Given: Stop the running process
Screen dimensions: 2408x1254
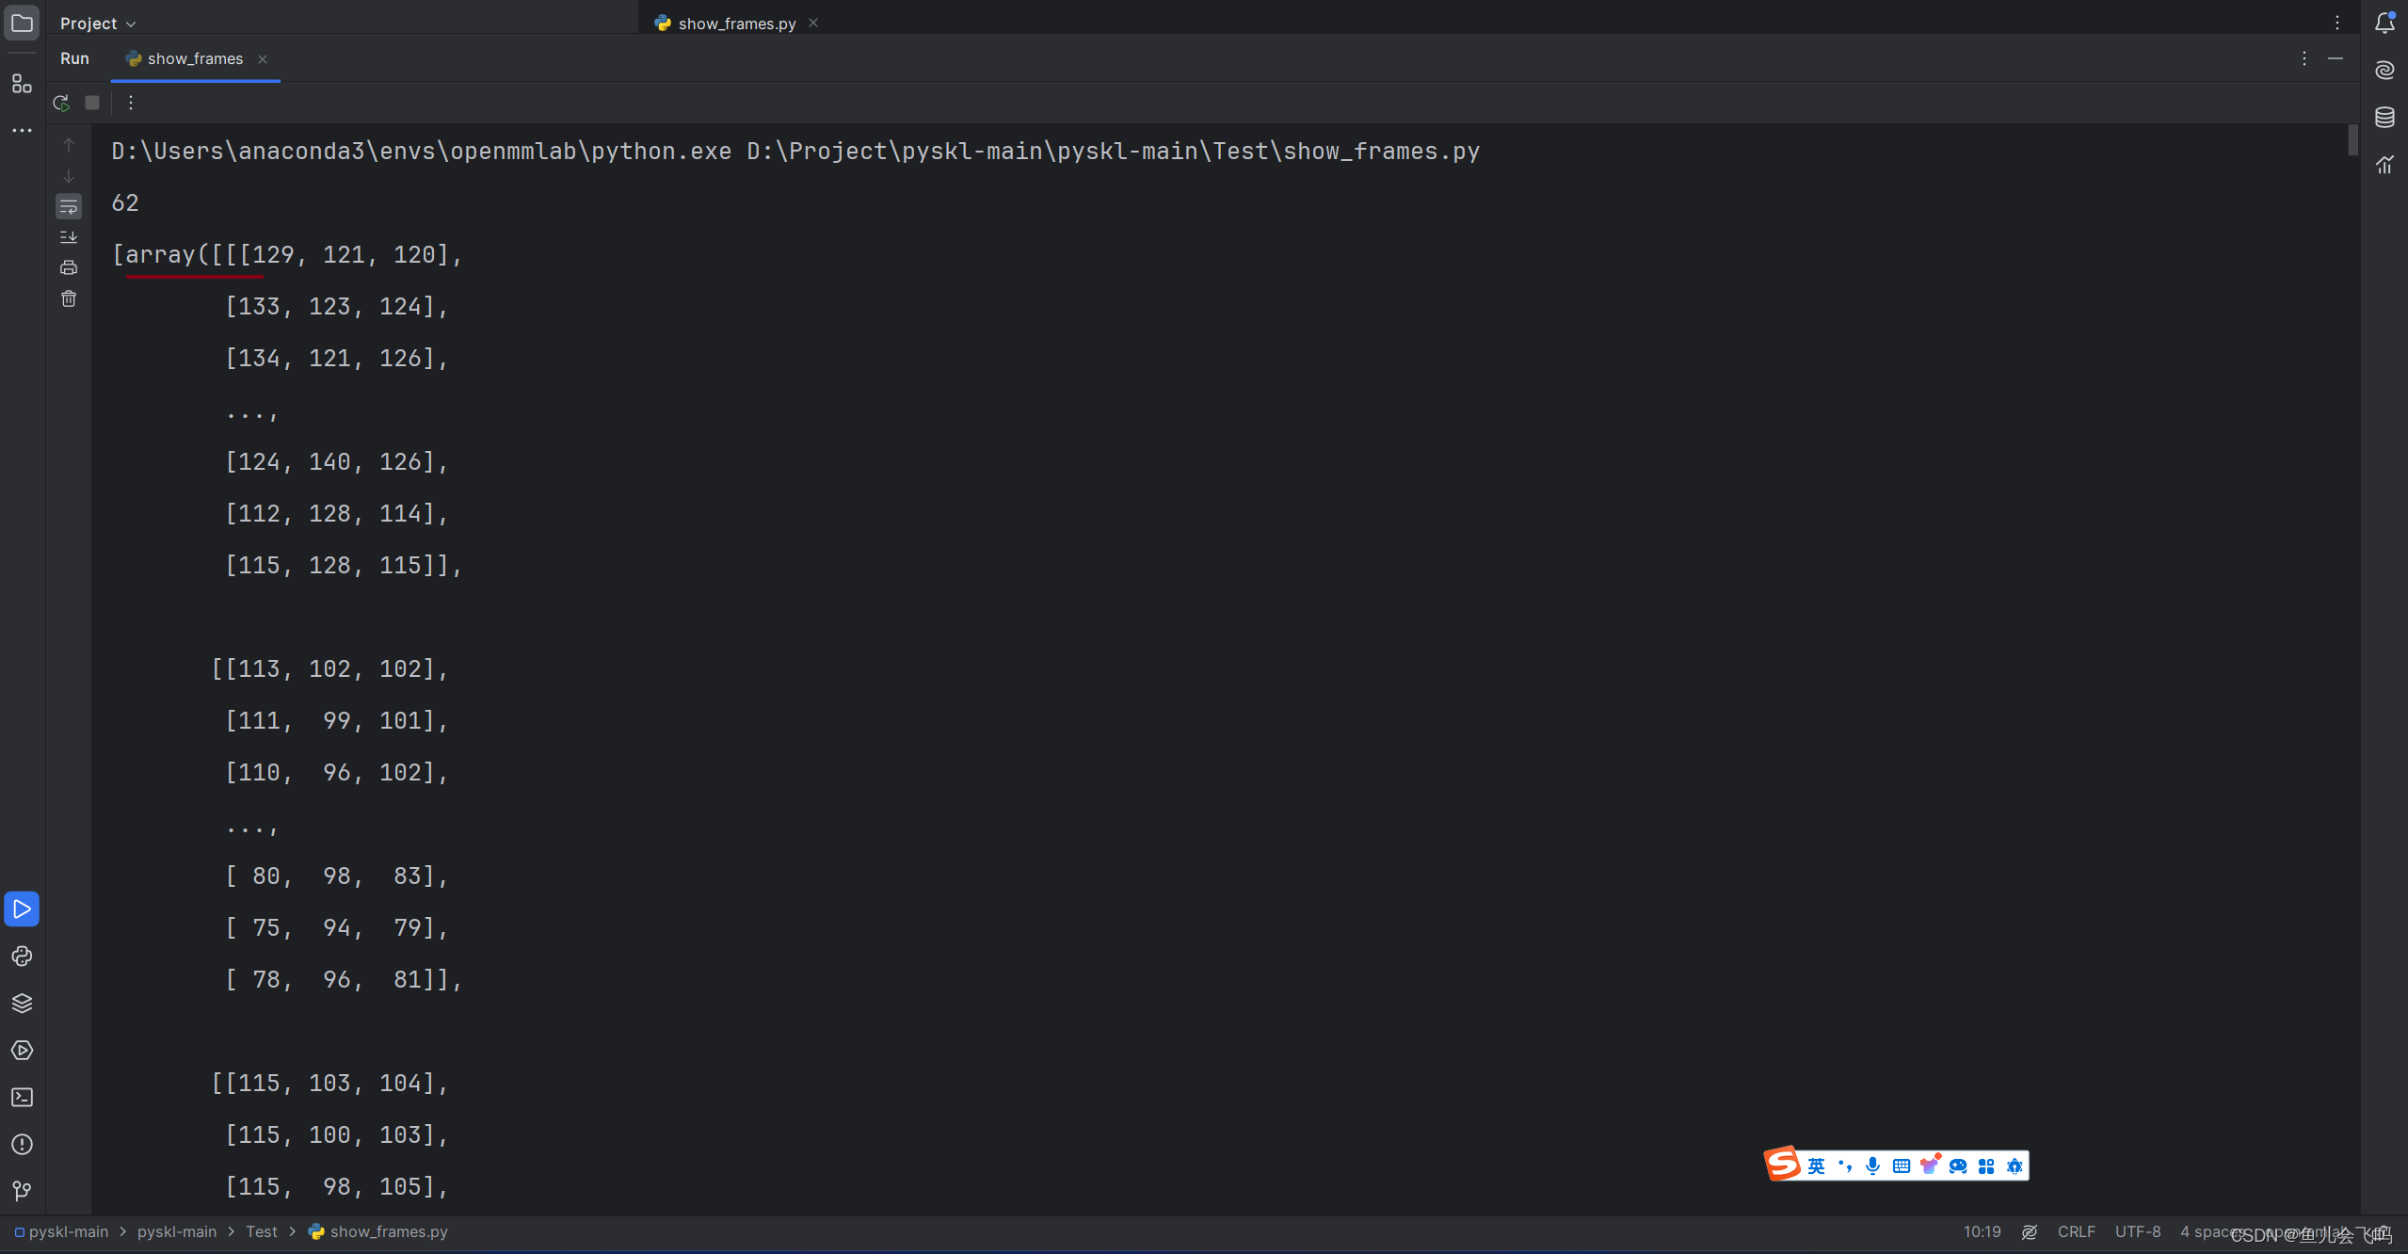Looking at the screenshot, I should 91,103.
